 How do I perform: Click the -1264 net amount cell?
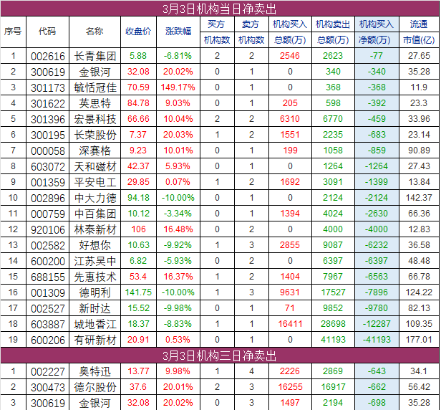point(377,166)
